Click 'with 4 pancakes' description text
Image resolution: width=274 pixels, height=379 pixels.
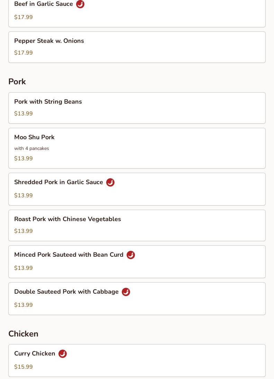(x=31, y=149)
